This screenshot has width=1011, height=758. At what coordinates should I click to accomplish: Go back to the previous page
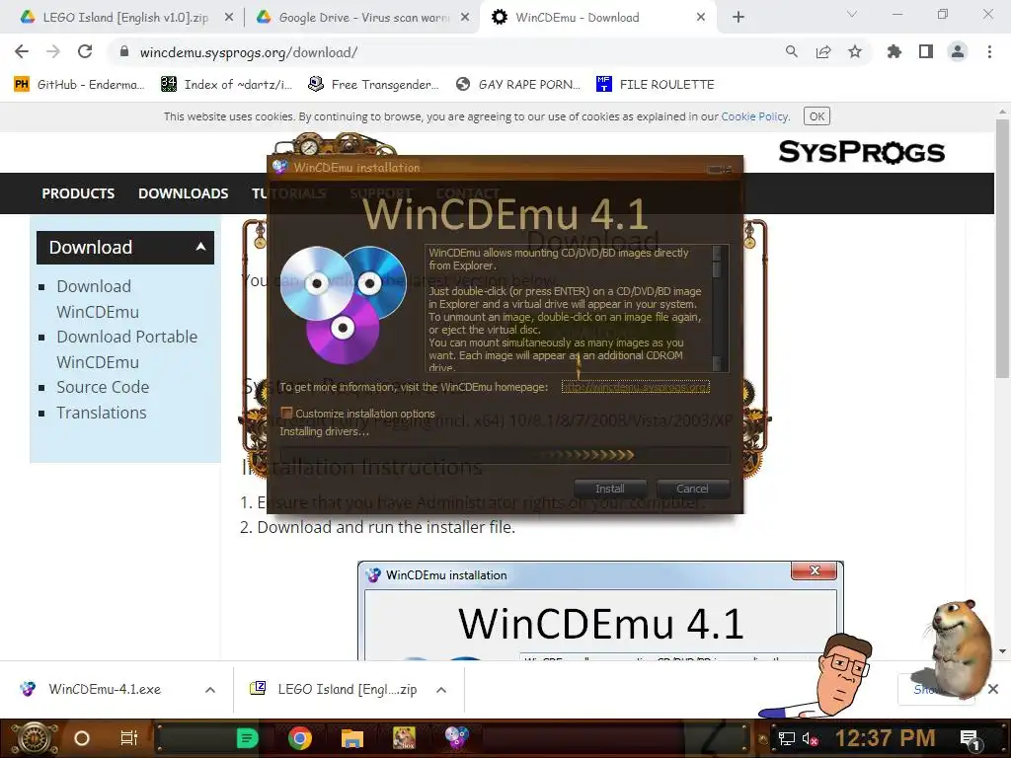22,51
